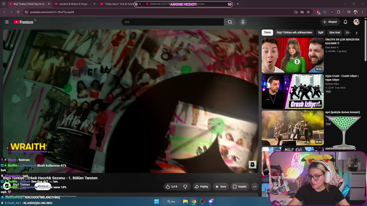
Task: Click the Soru ask button
Action: pos(220,187)
